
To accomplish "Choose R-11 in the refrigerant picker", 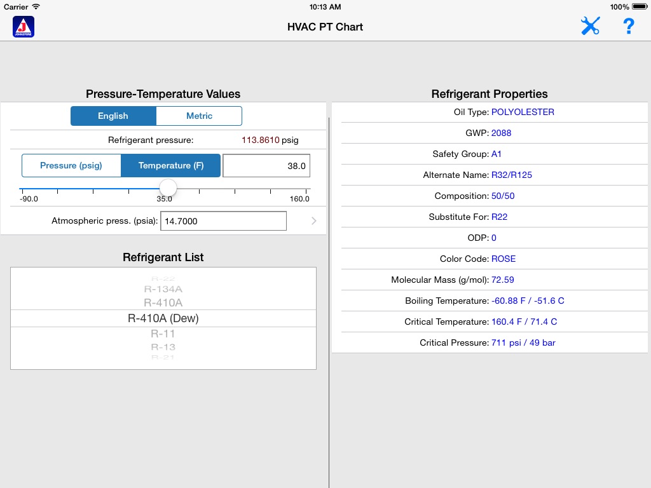I will [163, 334].
